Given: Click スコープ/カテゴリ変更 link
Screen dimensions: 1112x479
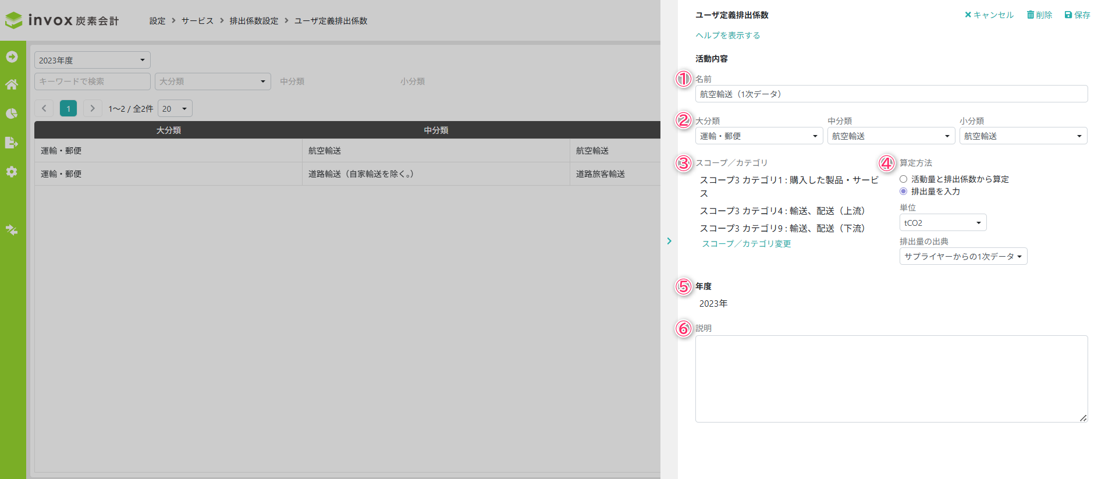Looking at the screenshot, I should coord(747,244).
